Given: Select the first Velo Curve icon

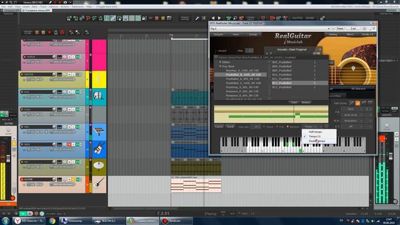Looking at the screenshot, I should (351, 102).
